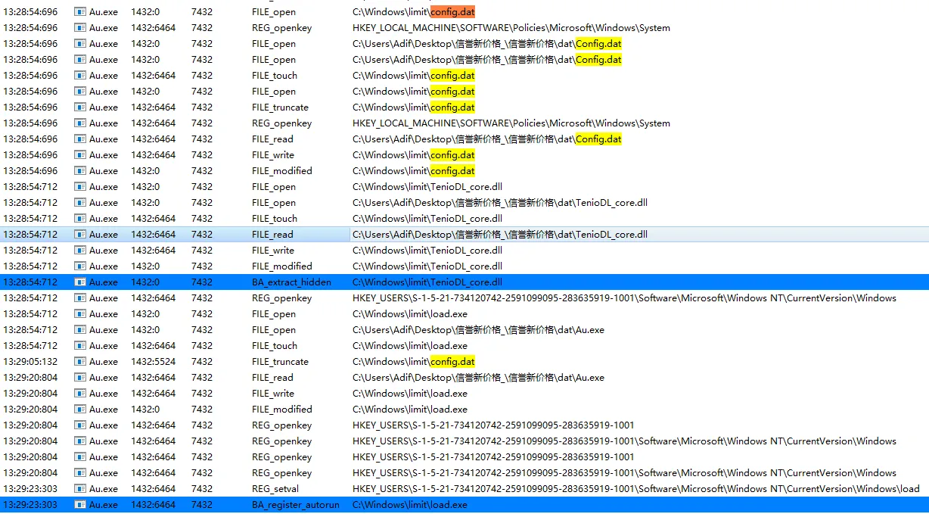Click the process icon in BA_register_autorun row
This screenshot has width=929, height=514.
click(80, 505)
